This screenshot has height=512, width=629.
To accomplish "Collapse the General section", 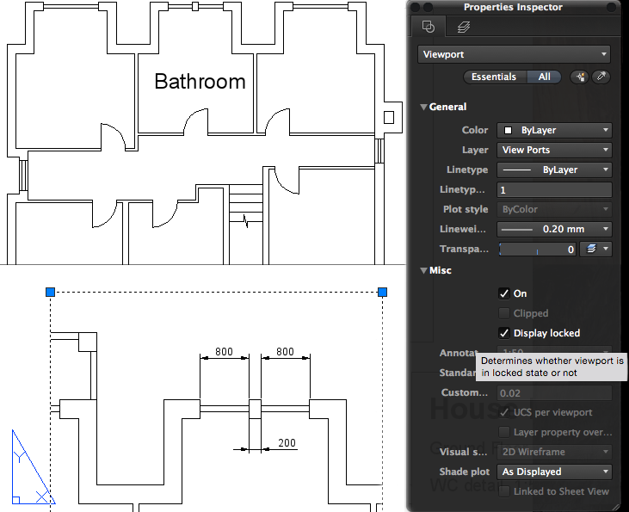I will coord(423,108).
